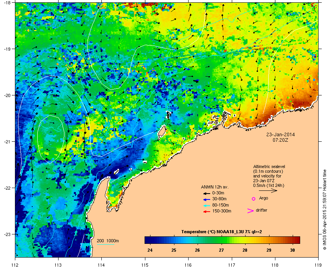Click the '80-150m' depth label
Viewport: 330px width, 267px height.
220,205
